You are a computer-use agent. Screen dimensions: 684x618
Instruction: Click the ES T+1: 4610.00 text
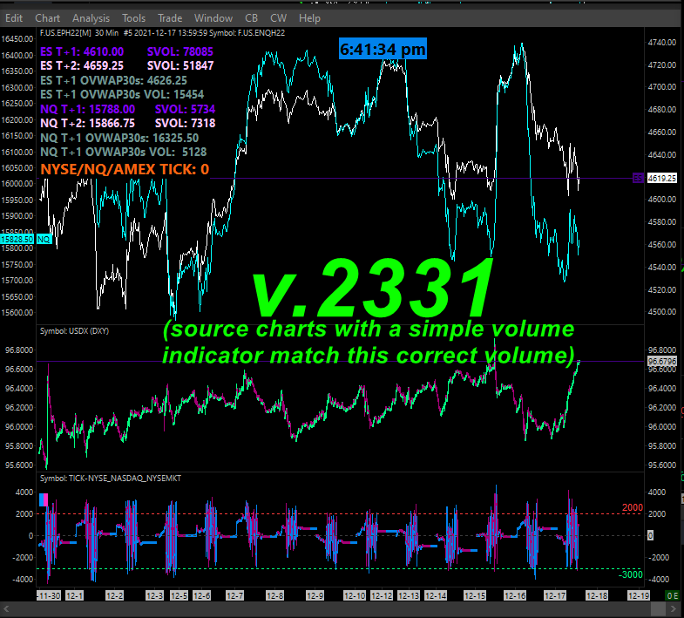tap(82, 52)
